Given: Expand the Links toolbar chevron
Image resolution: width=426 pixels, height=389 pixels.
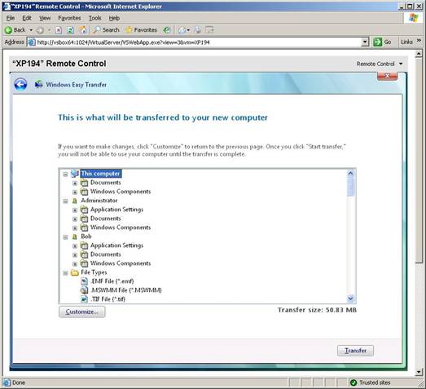Looking at the screenshot, I should (x=419, y=41).
